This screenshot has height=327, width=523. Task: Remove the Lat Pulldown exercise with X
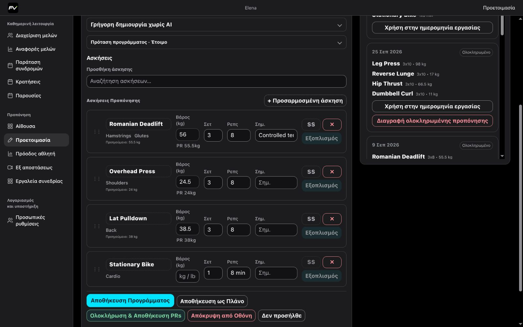(332, 219)
